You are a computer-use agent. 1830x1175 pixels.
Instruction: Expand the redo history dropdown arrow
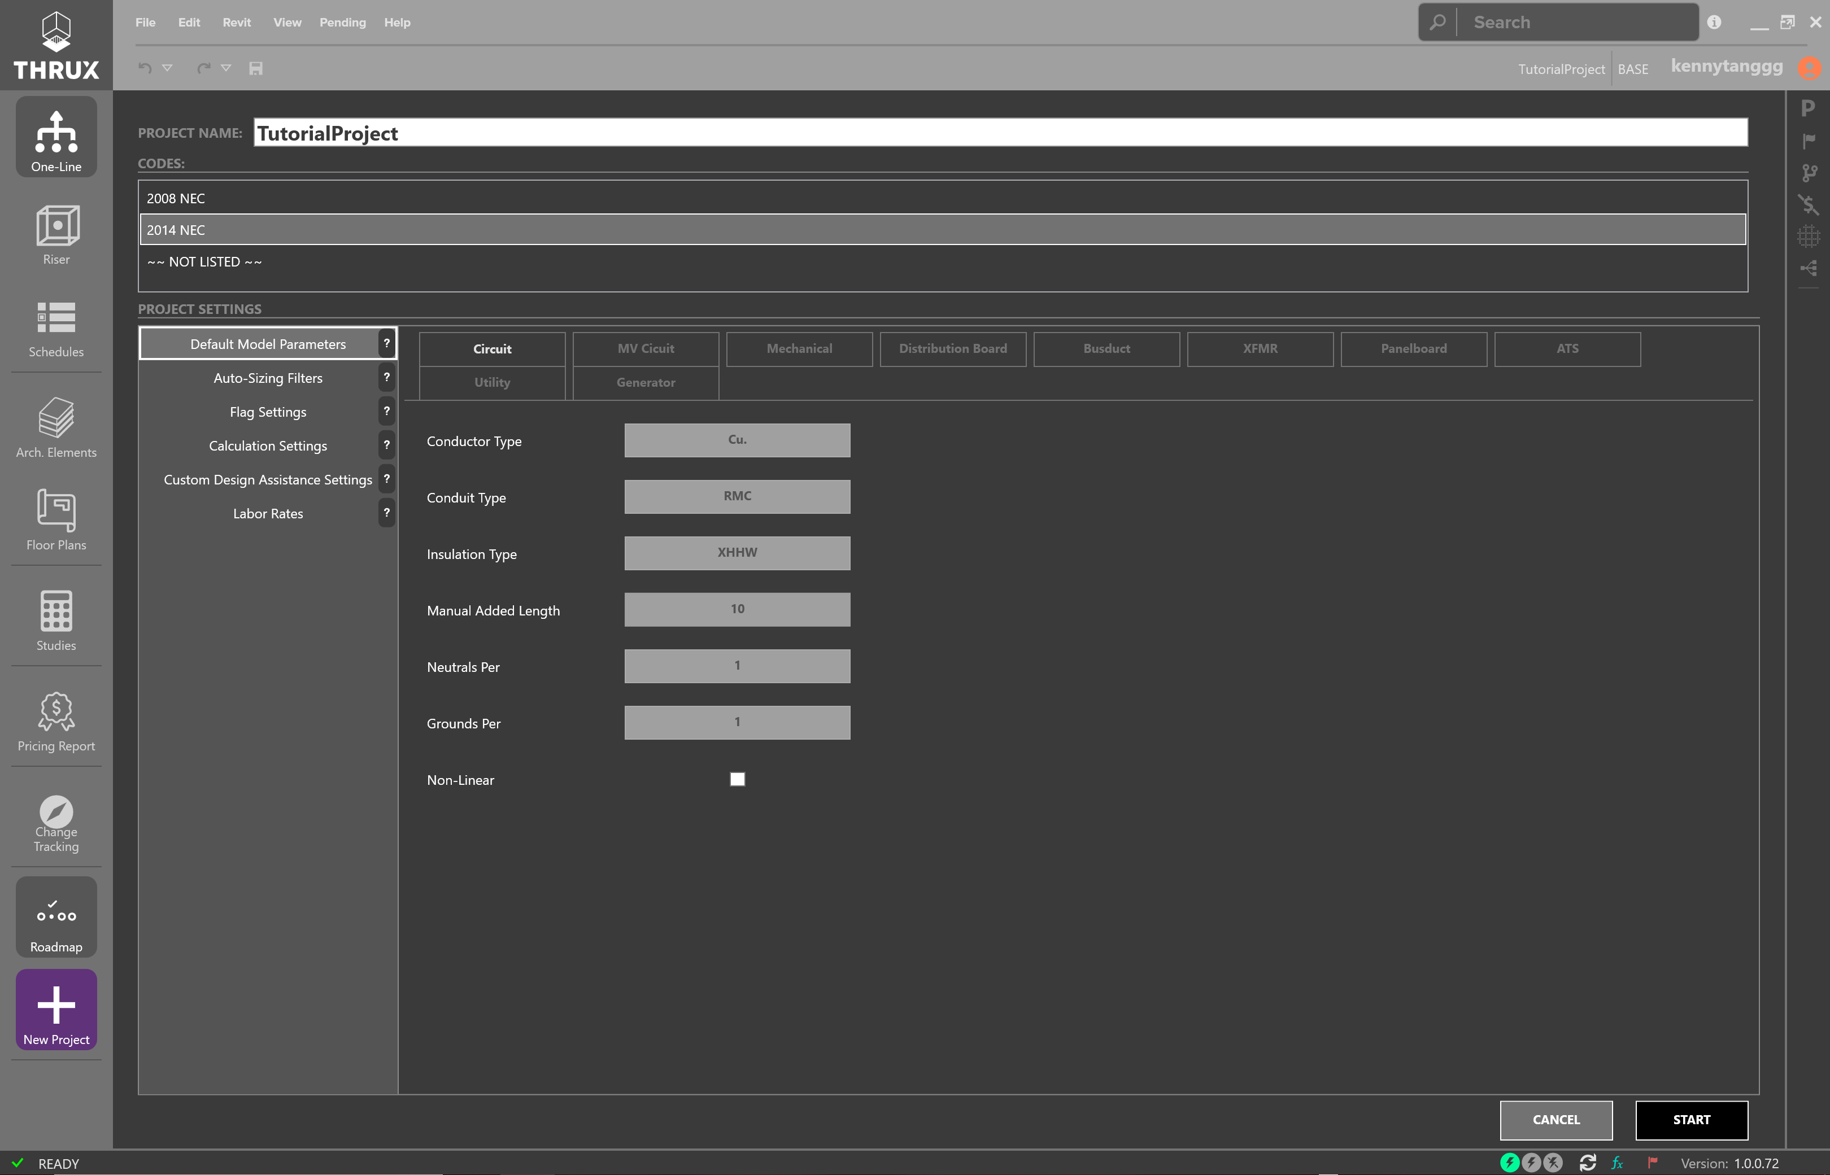226,68
